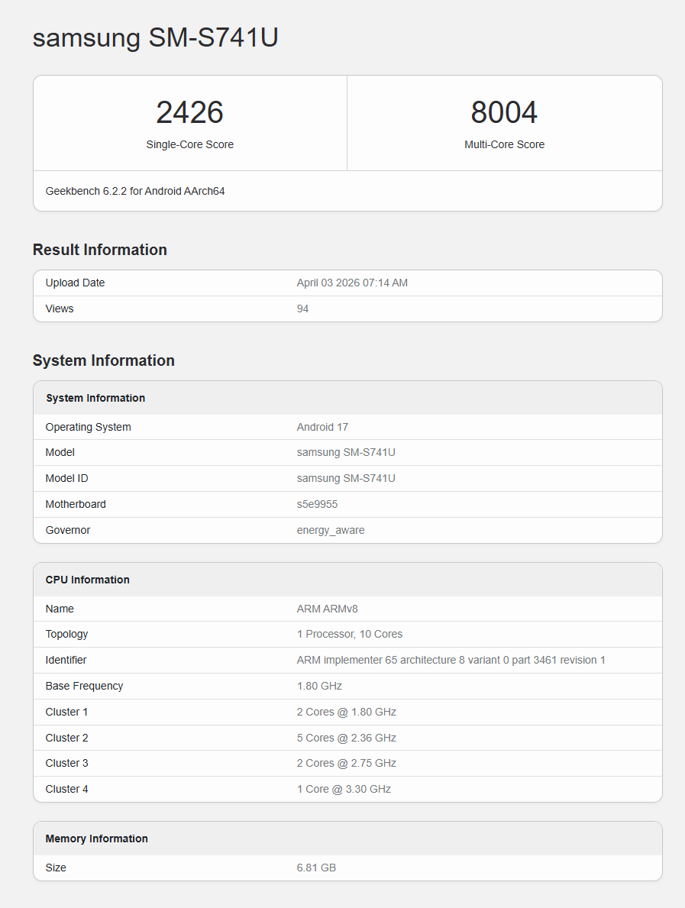Select the Memory Size value 6.81 GB
Image resolution: width=685 pixels, height=908 pixels.
[316, 868]
